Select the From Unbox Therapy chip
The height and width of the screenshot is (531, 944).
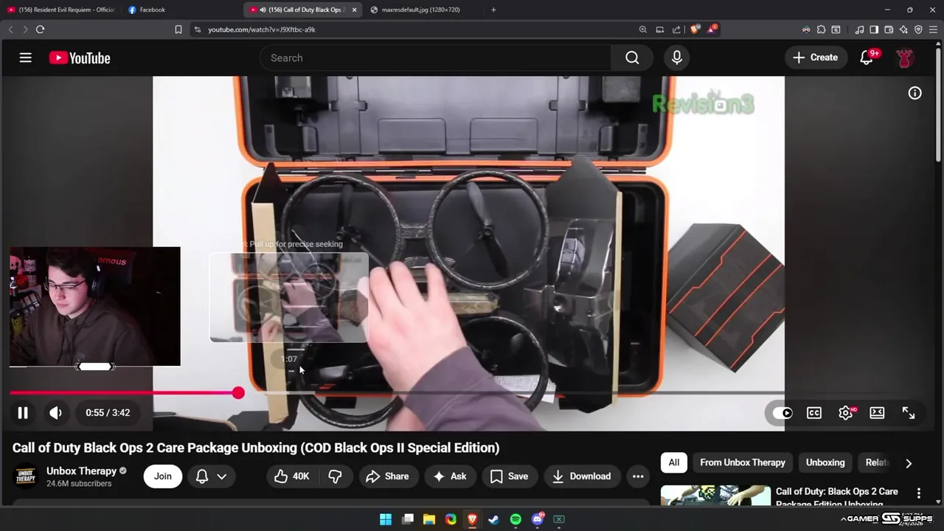tap(743, 462)
